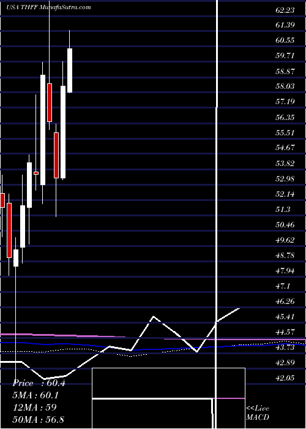306x429 pixels.
Task: Click the 43.73 price axis label
Action: pos(285,347)
